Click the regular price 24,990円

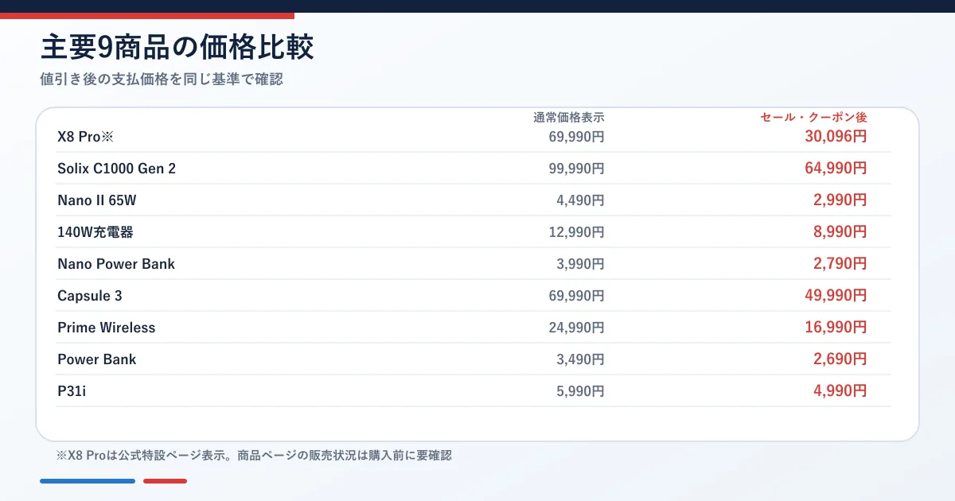[x=576, y=328]
